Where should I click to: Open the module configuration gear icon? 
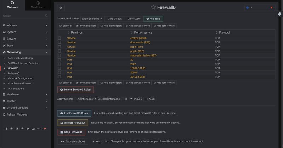point(61,7)
